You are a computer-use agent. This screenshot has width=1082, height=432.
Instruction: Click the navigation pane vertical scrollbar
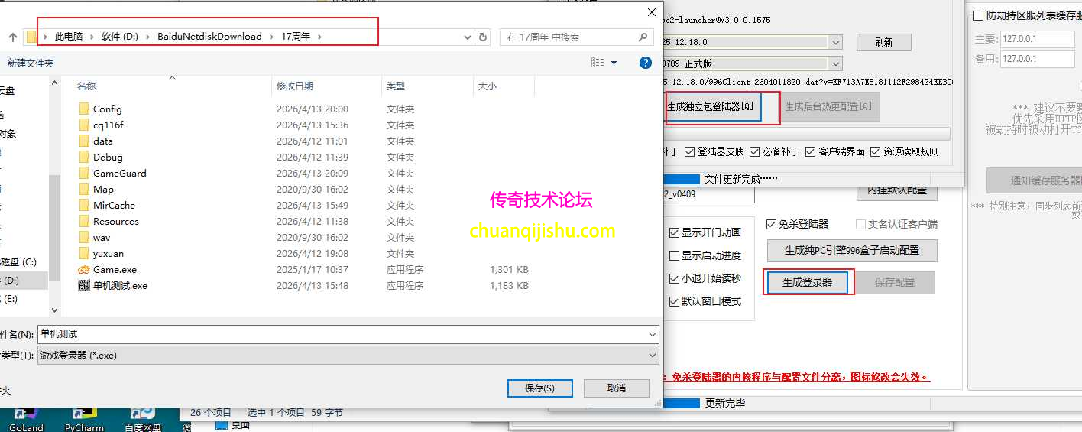tap(54, 229)
